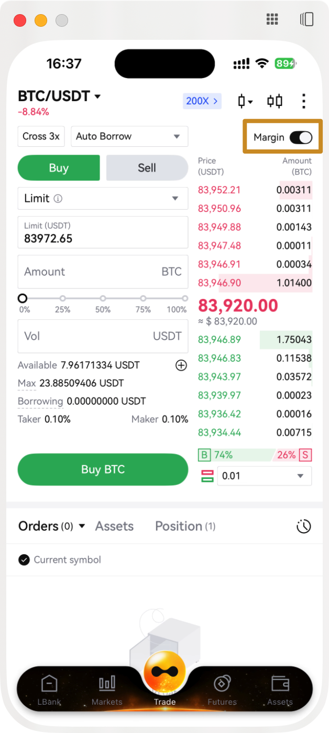
Task: Click the info icon beside Limit
Action: [x=58, y=199]
